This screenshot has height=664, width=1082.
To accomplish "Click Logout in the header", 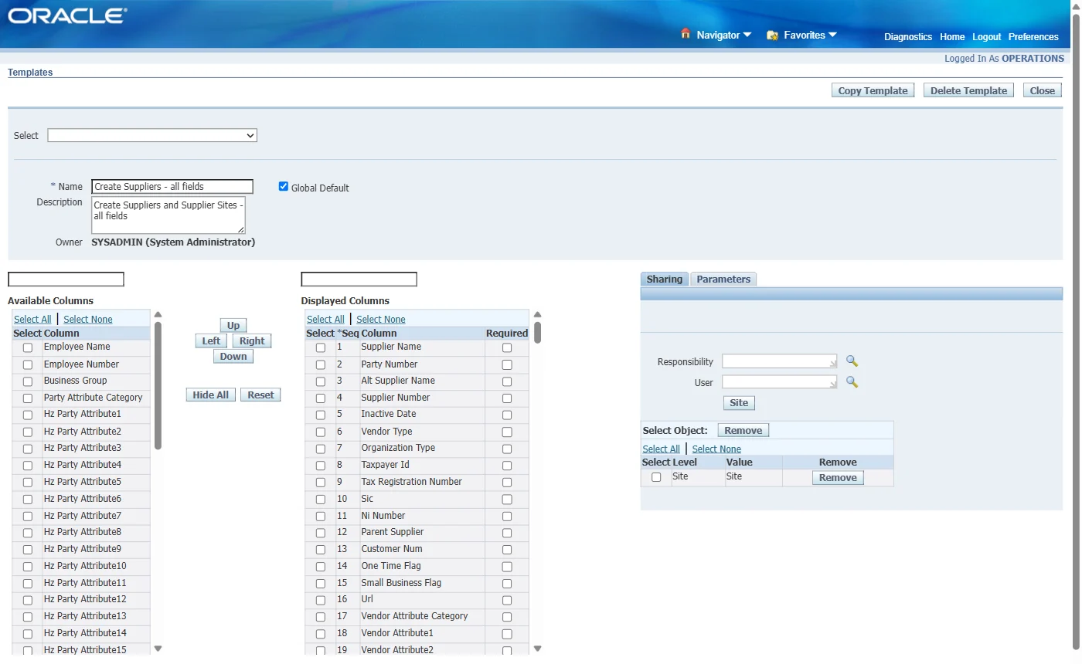I will 987,37.
